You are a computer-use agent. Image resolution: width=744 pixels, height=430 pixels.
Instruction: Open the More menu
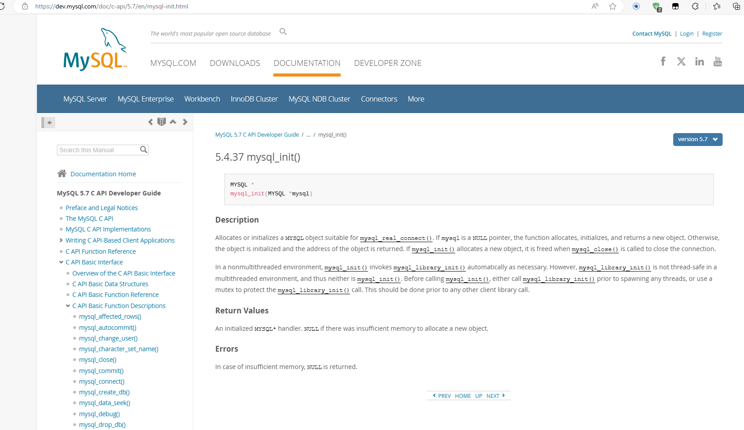[416, 99]
